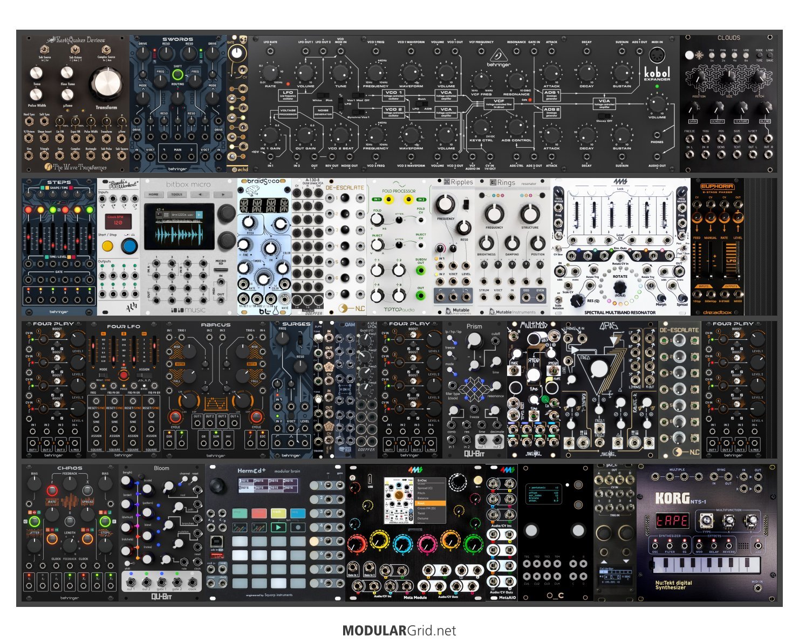Click the PHONES jack on Kobol Expander

(657, 135)
